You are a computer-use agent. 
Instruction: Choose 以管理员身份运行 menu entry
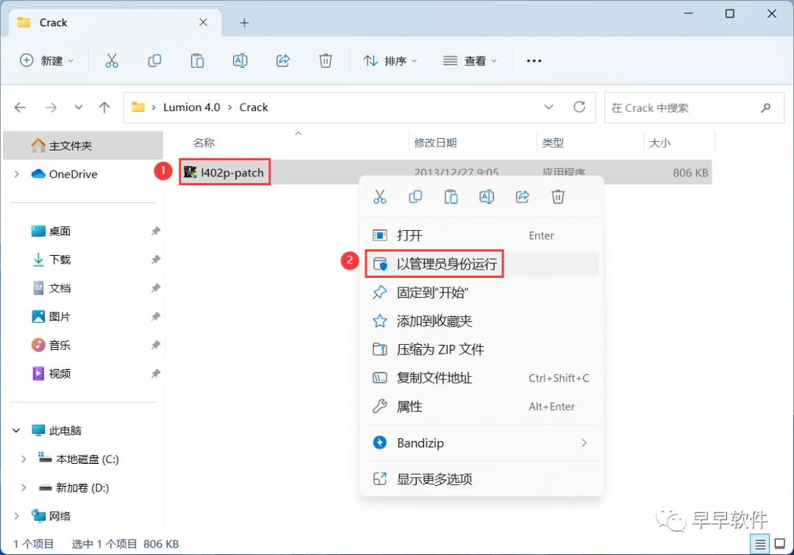[x=481, y=264]
